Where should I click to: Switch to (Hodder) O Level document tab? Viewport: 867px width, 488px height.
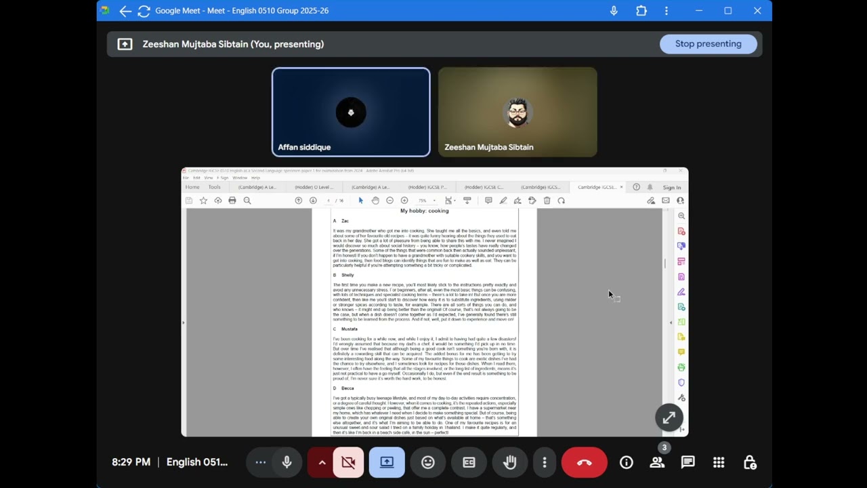314,187
